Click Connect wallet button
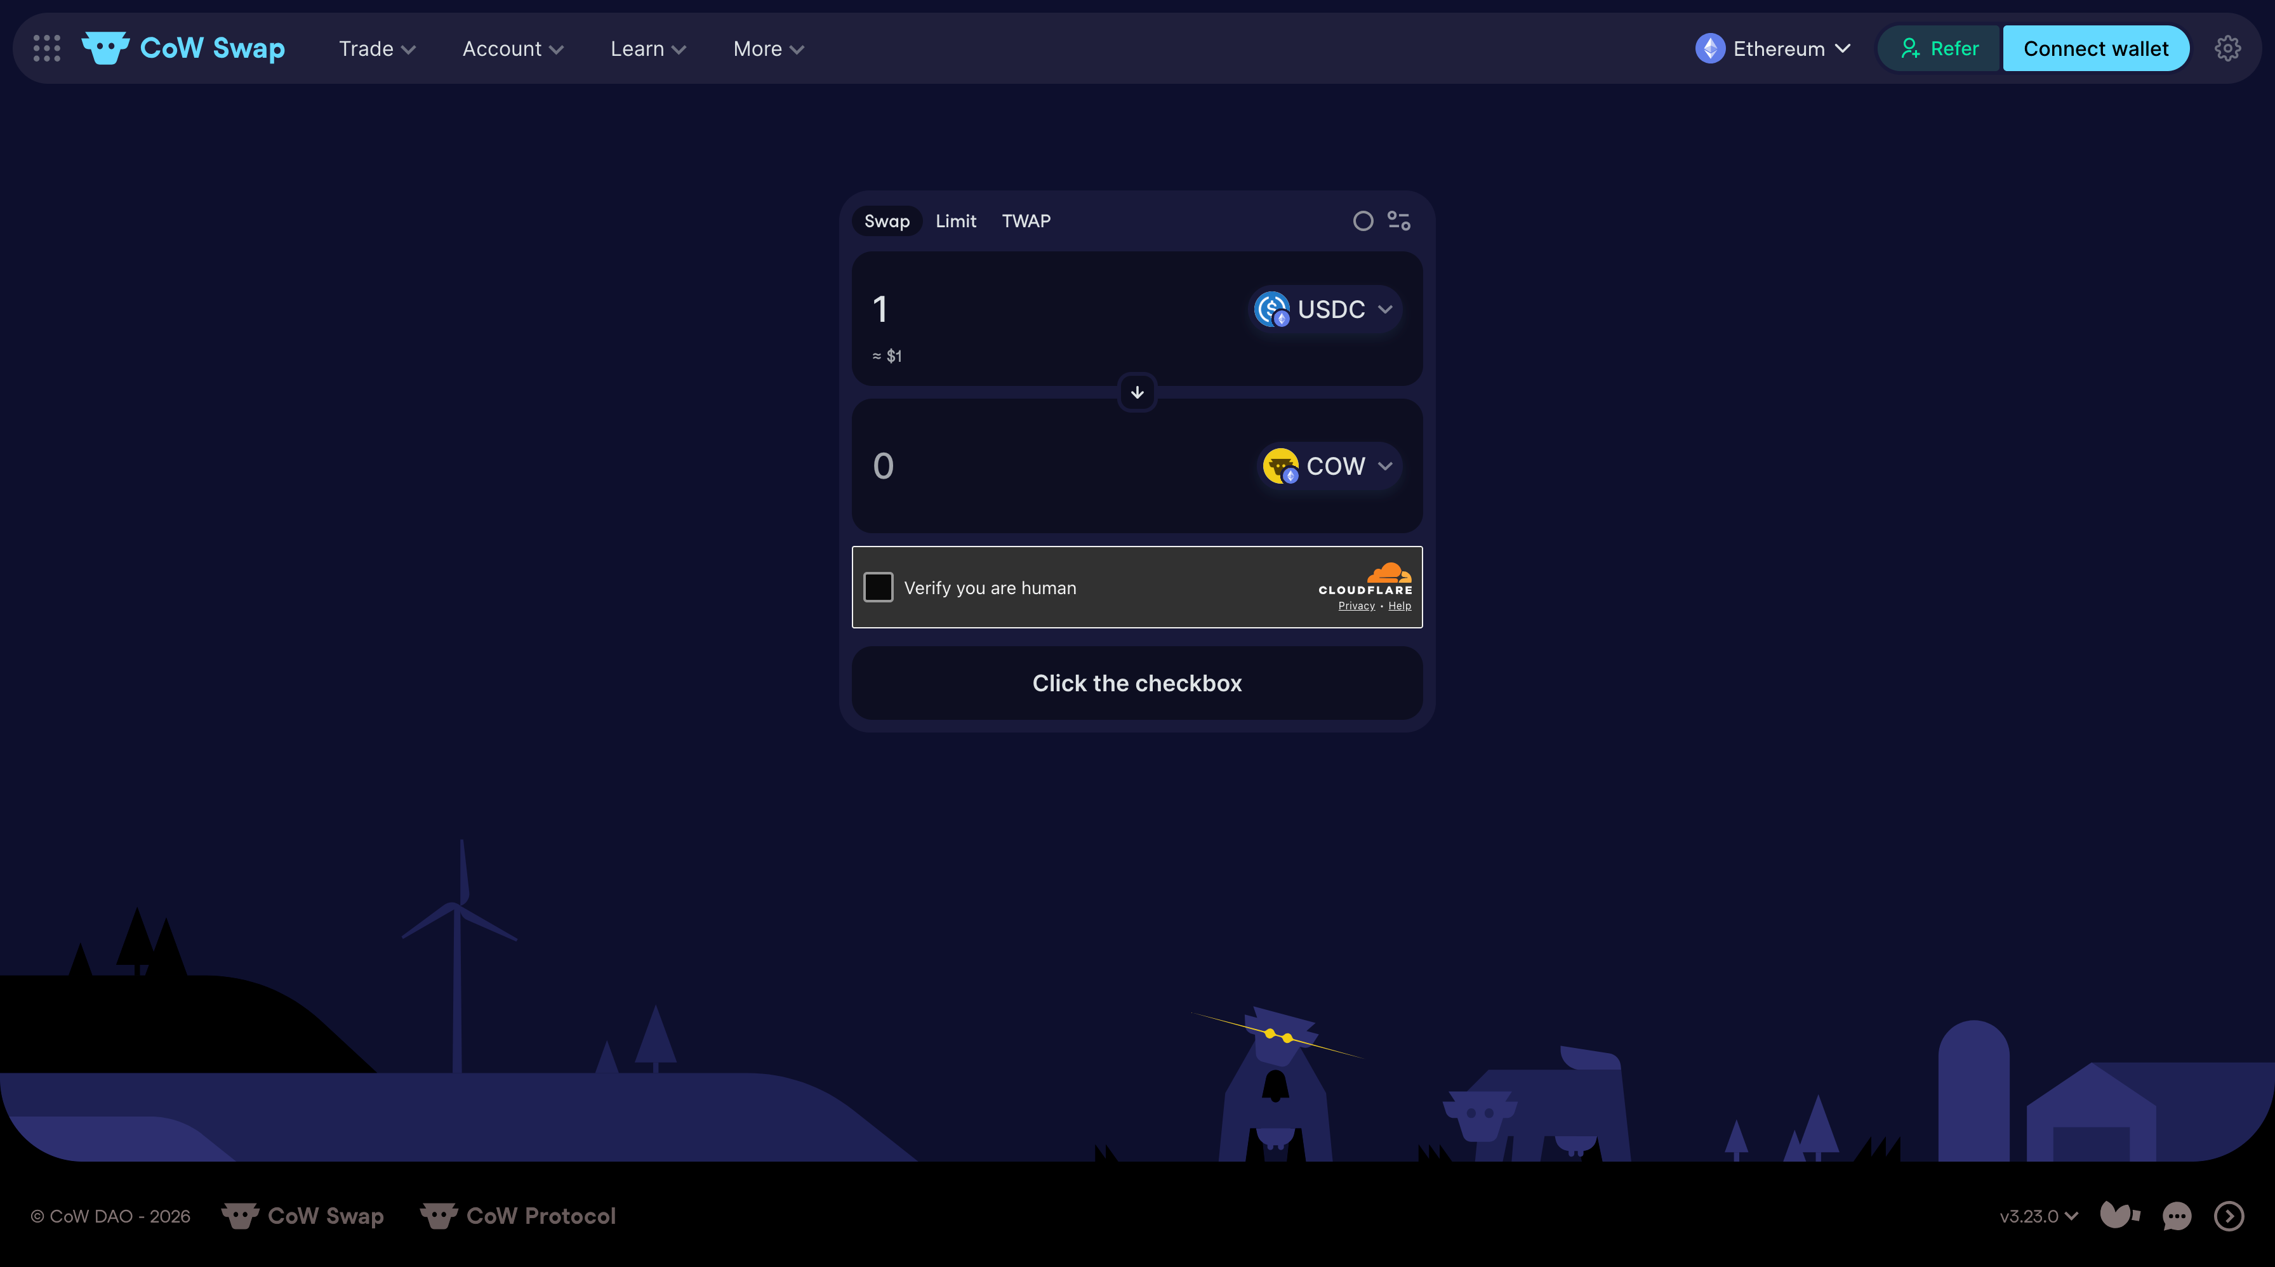 (2096, 49)
